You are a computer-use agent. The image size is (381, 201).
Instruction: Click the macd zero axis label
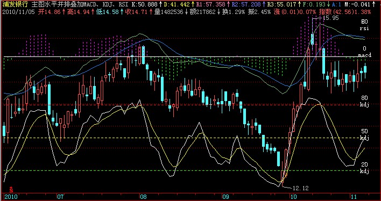365,55
